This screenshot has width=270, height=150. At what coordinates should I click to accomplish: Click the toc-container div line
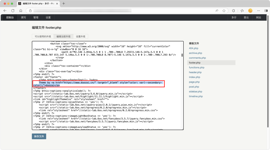point(67,66)
